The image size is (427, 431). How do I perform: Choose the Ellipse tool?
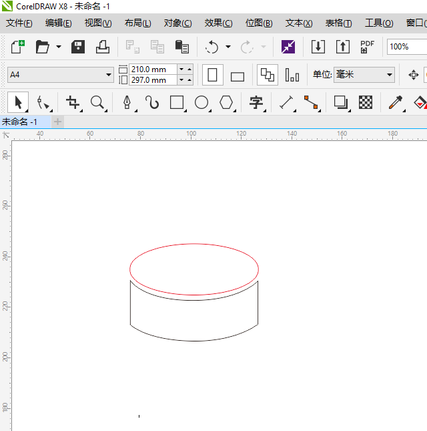click(x=201, y=102)
